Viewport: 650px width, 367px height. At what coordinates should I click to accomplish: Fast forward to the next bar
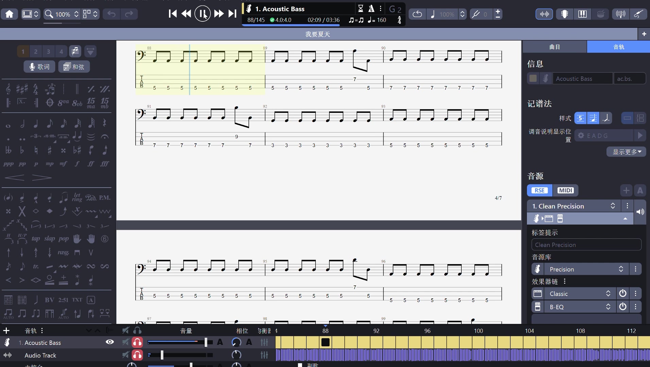point(219,14)
